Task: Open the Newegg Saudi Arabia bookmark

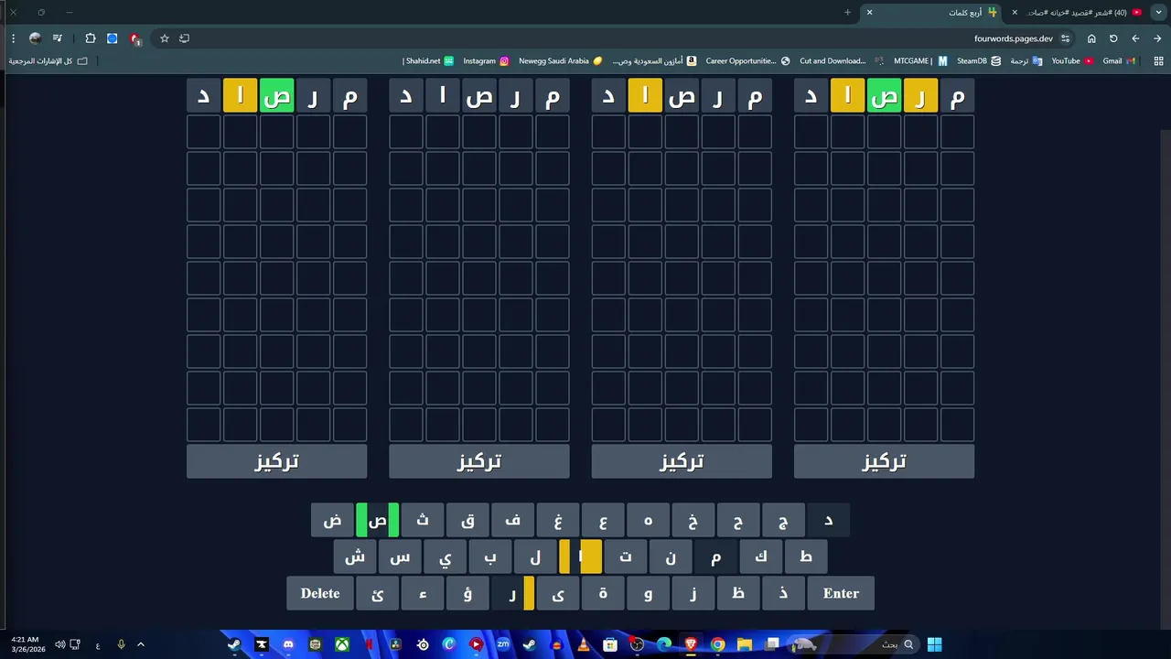Action: [560, 61]
